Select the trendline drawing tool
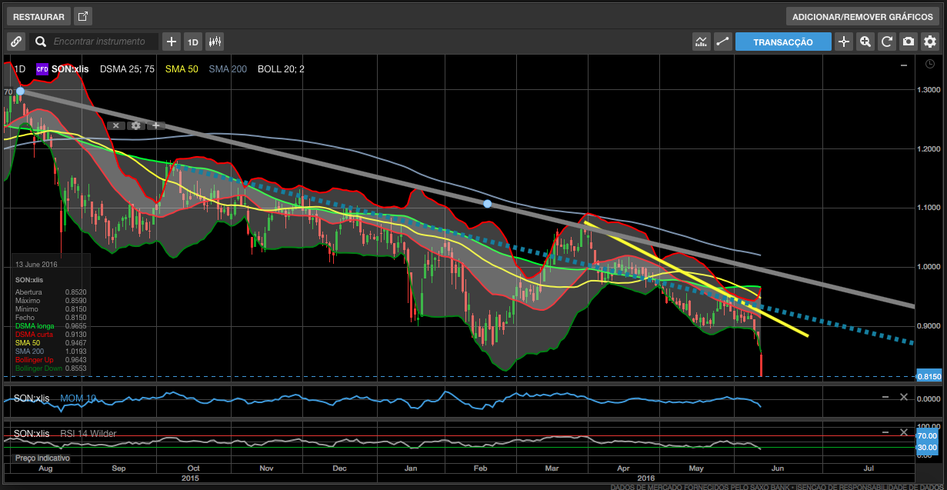947x490 pixels. 722,42
